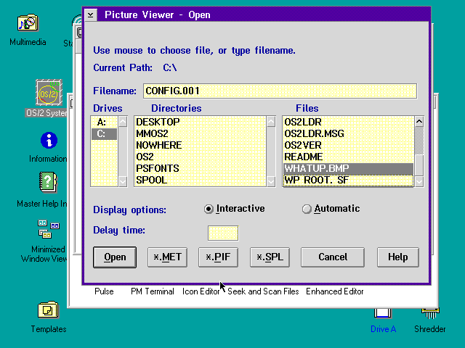
Task: Click the Open button
Action: point(115,257)
